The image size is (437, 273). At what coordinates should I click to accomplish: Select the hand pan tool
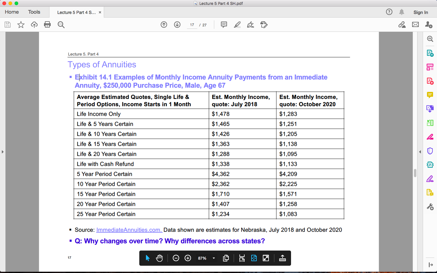159,258
